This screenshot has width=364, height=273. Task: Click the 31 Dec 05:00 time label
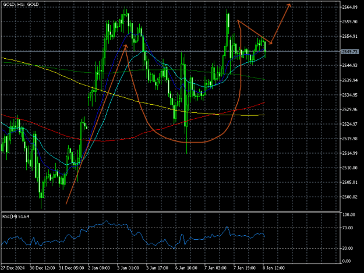pyautogui.click(x=72, y=268)
